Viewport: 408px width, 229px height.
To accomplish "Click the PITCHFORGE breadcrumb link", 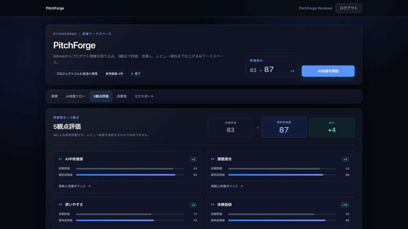I will [65, 34].
